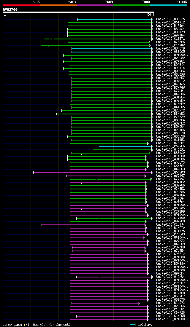Select hit name UniRef100_B5H380
Viewport: 190px width, 327px height.
pos(170,264)
